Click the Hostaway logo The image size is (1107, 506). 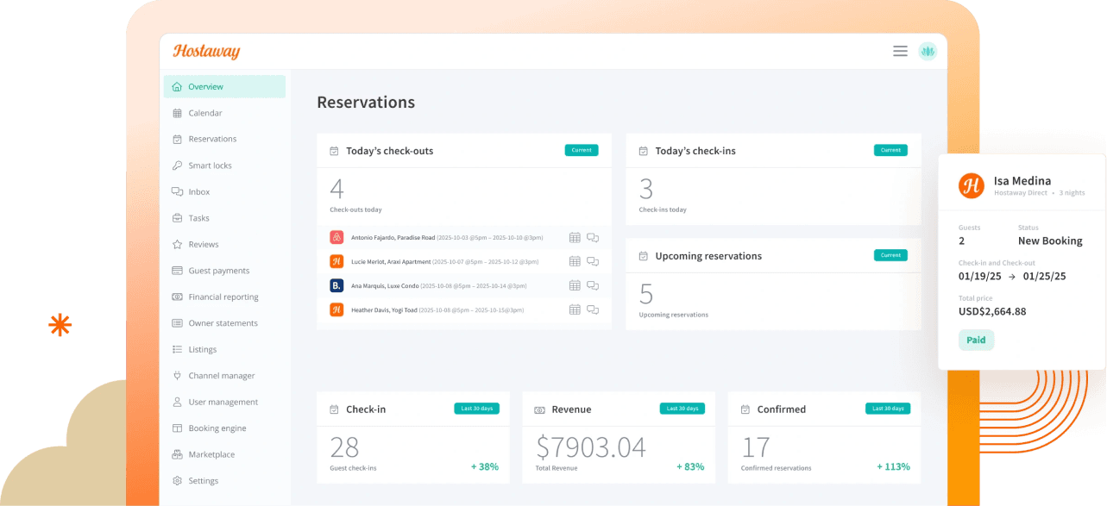coord(206,51)
